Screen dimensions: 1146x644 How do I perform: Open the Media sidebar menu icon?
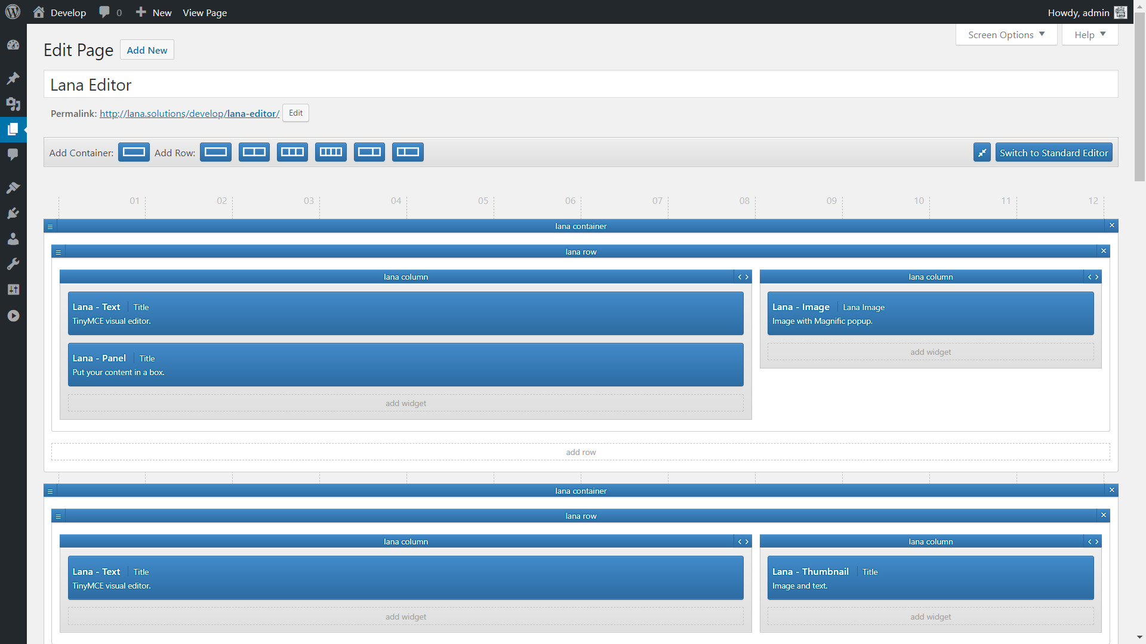coord(13,104)
